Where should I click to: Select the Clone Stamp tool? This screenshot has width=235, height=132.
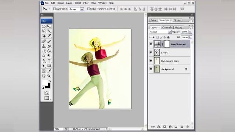click(x=44, y=46)
